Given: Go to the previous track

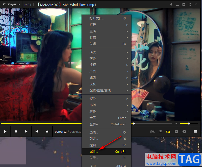Looking at the screenshot, I should (x=26, y=131).
